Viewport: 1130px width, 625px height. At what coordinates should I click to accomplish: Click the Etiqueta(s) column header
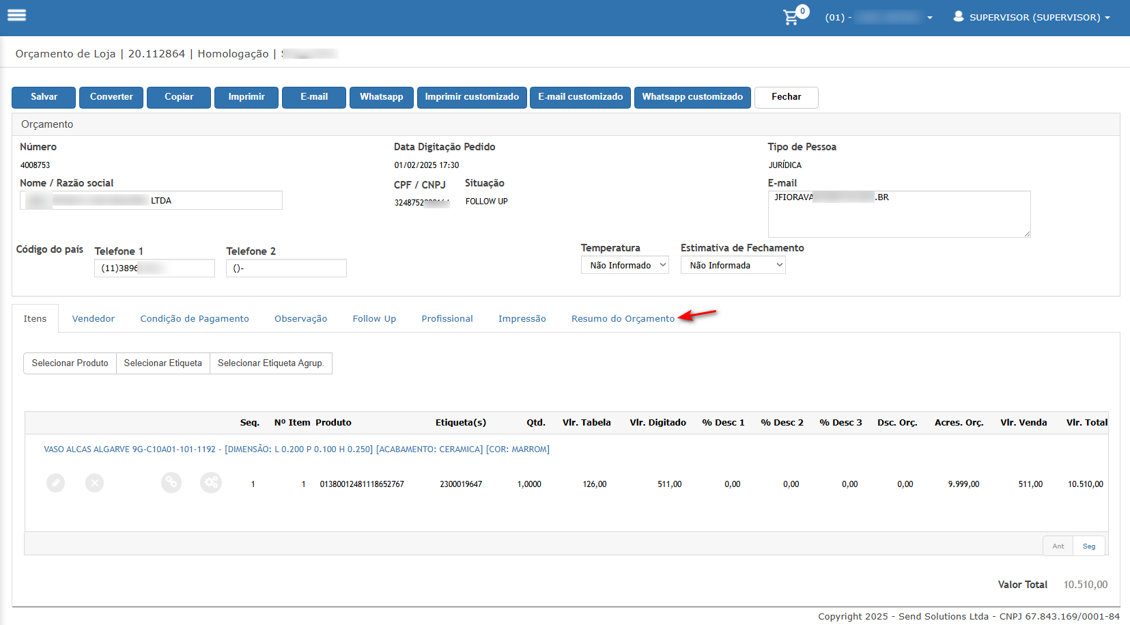click(x=461, y=423)
